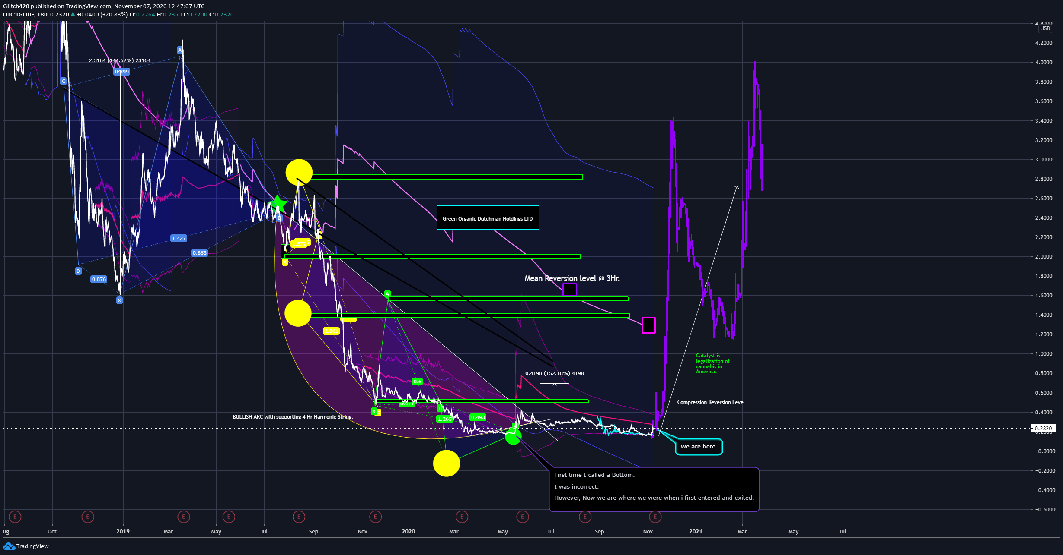Screen dimensions: 1063x555
Task: Open the earnings marker just after Nov 2019
Action: [x=375, y=516]
